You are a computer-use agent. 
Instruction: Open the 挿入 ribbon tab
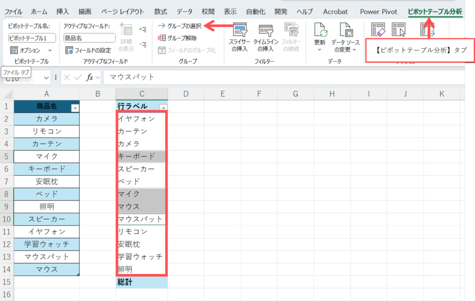tap(63, 12)
